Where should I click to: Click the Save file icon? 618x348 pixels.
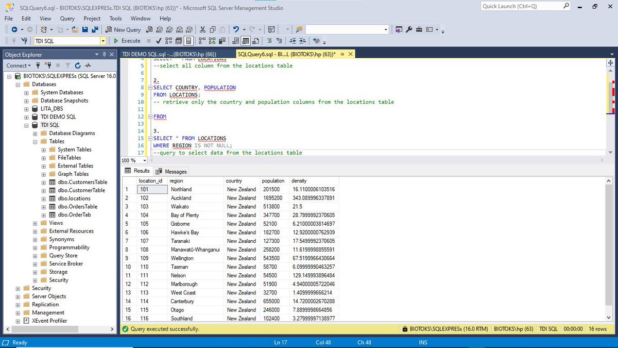[85, 29]
